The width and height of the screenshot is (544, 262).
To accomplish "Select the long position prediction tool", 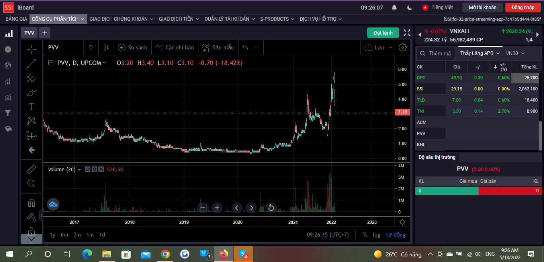I will [31, 135].
